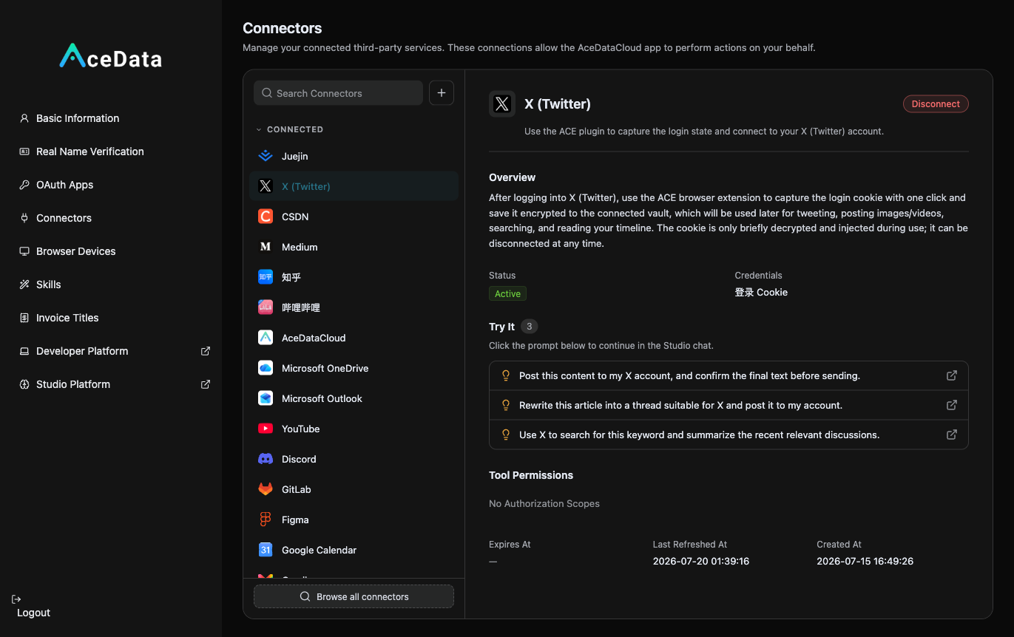Open Developer Platform link
This screenshot has width=1014, height=637.
coord(82,351)
